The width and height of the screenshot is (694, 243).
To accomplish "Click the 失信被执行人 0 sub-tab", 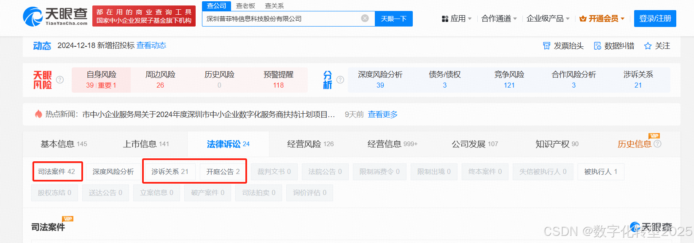I will click(543, 171).
